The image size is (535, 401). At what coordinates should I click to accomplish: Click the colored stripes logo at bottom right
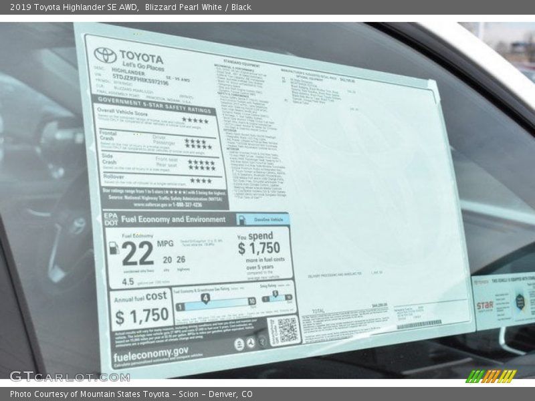pyautogui.click(x=491, y=376)
